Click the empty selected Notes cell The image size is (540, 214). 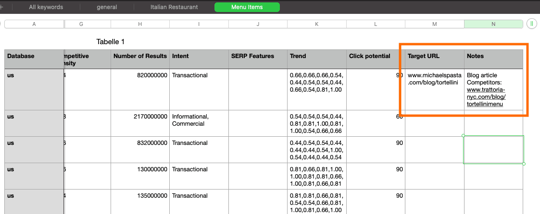[x=493, y=150]
